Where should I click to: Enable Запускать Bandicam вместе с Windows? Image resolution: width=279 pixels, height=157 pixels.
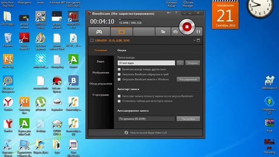point(119,79)
